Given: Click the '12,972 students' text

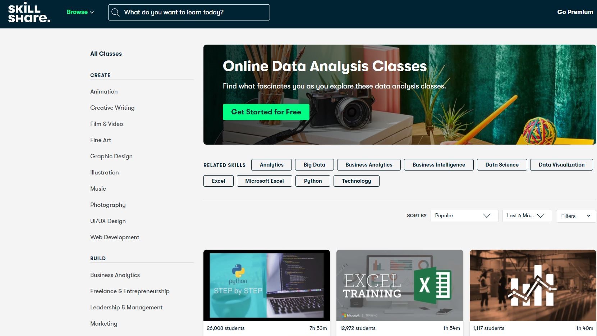Looking at the screenshot, I should pyautogui.click(x=358, y=328).
